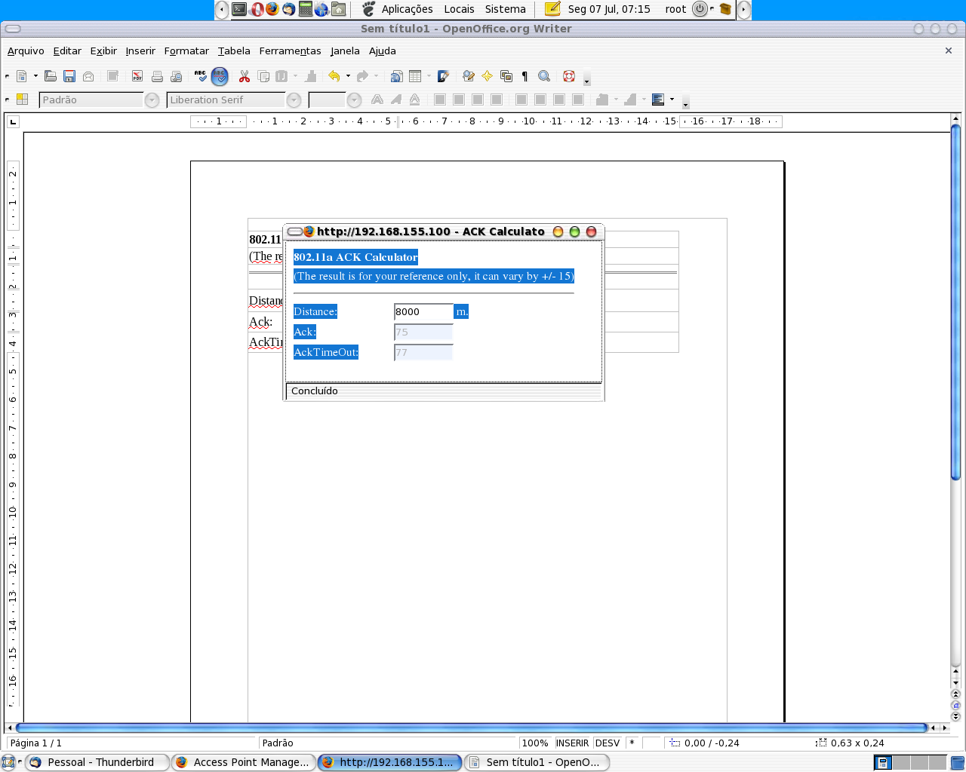966x772 pixels.
Task: Open the Zoom magnifier tool
Action: click(x=544, y=76)
